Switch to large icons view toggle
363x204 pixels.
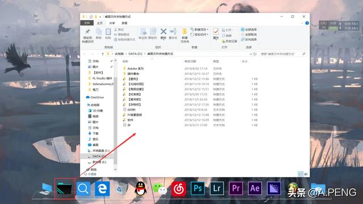(306, 174)
